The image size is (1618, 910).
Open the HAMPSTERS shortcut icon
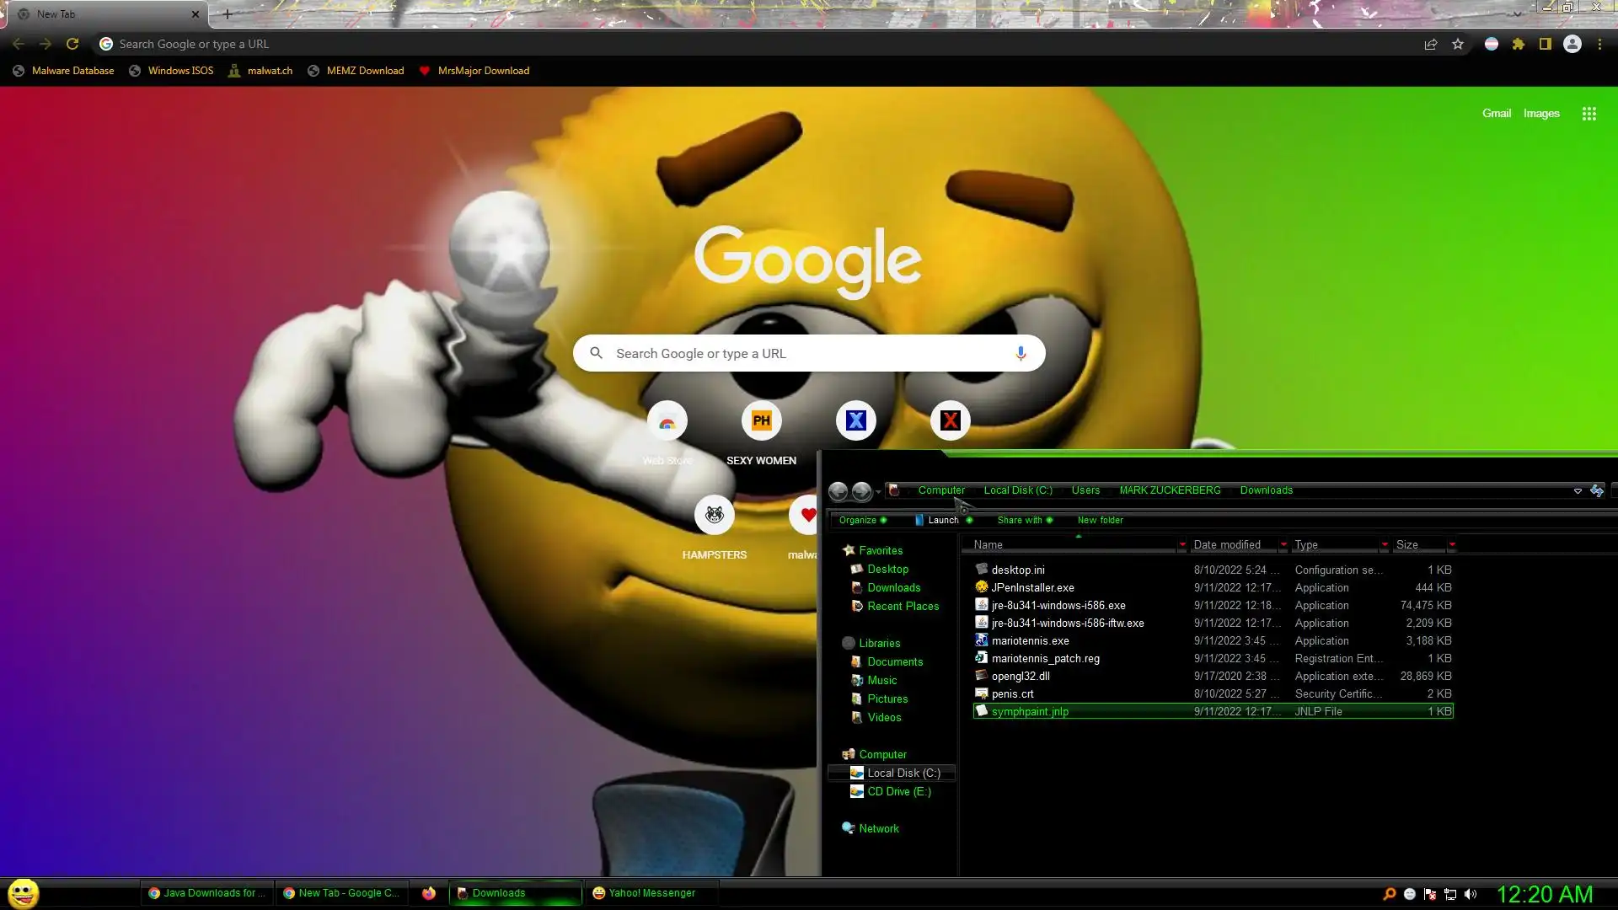coord(714,515)
